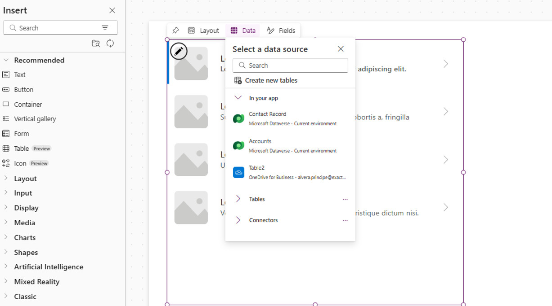This screenshot has width=552, height=306.
Task: Click the data source Search box
Action: pos(290,65)
